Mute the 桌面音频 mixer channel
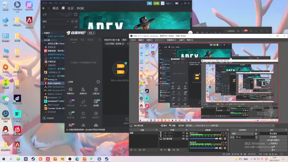The width and height of the screenshot is (288, 162). [221, 148]
